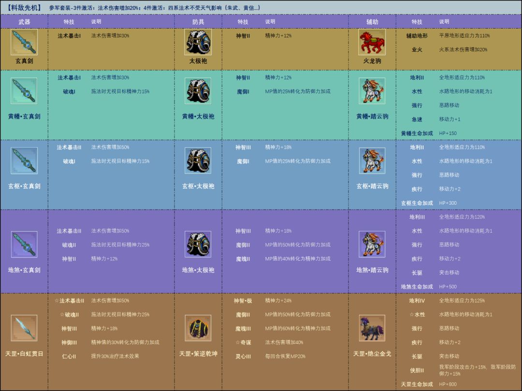Viewport: 522px width, 391px height.
Task: Click the 移动力+1 description
Action: pos(450,120)
